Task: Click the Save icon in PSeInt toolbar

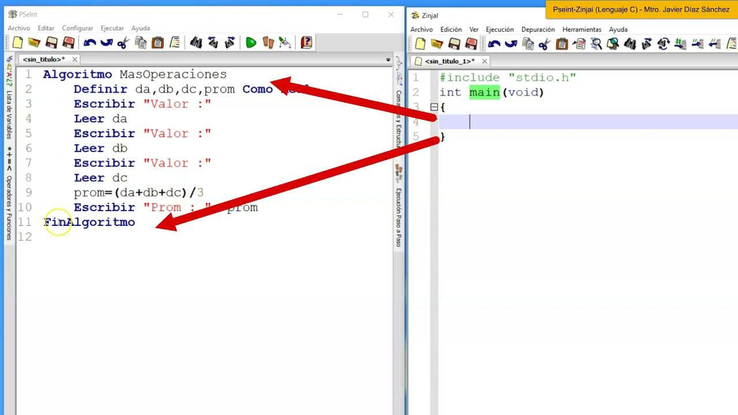Action: tap(51, 43)
